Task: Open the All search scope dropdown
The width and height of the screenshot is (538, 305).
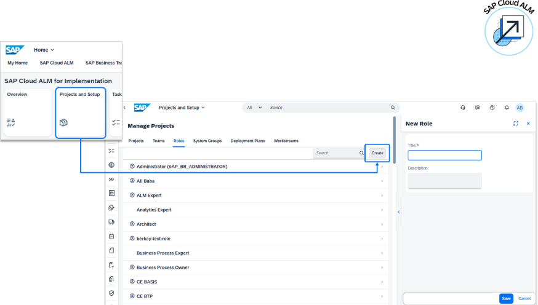Action: click(x=254, y=108)
